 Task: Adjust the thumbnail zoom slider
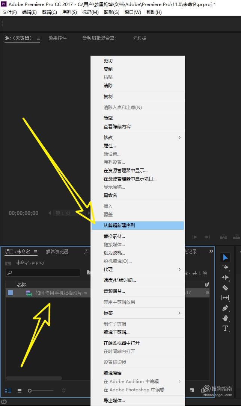click(x=30, y=391)
